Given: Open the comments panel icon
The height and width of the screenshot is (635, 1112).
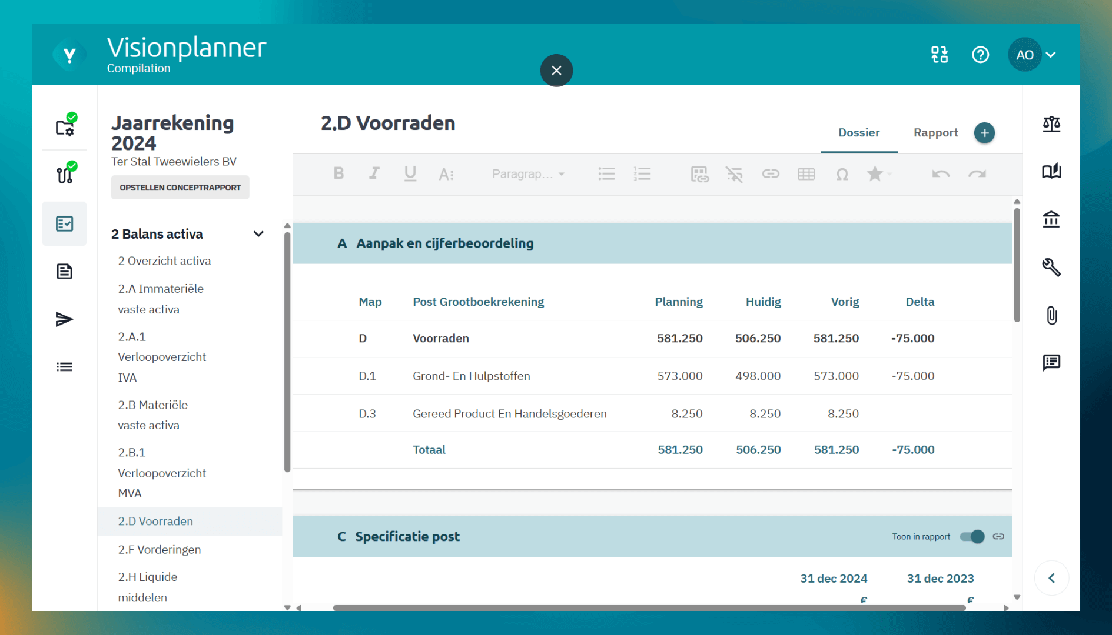Looking at the screenshot, I should pyautogui.click(x=1051, y=362).
